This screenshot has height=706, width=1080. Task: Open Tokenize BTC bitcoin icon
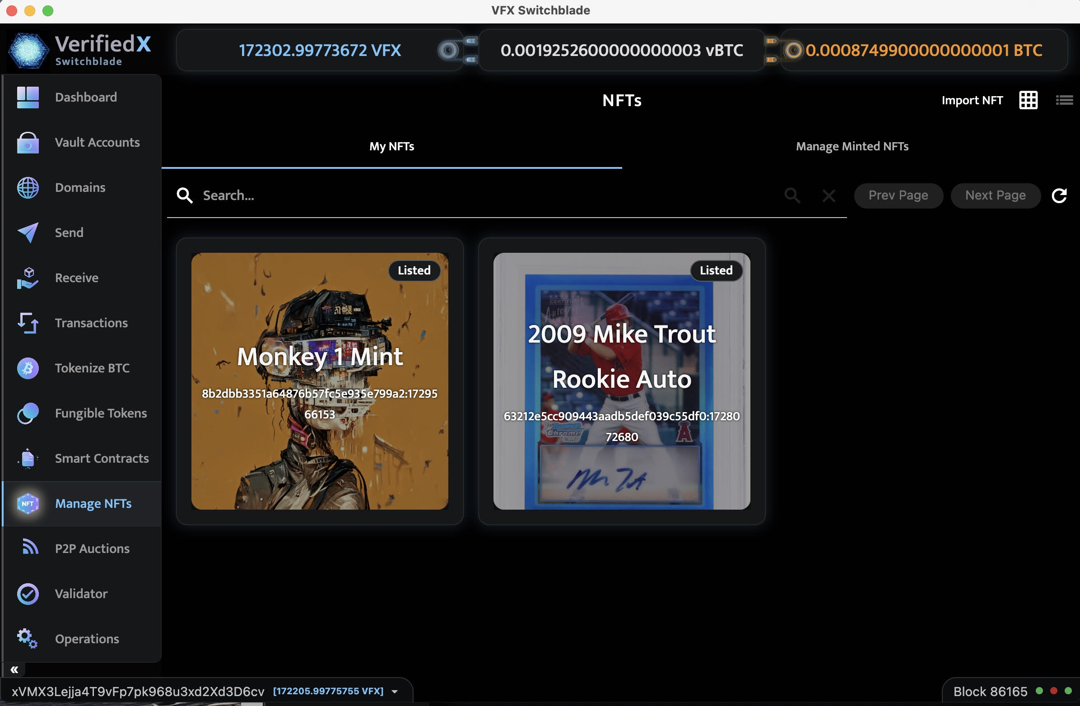(x=28, y=368)
